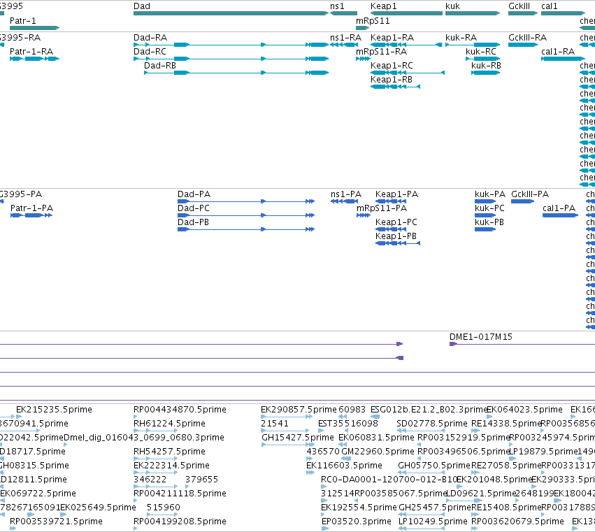Click the kuk-RA transcript label
This screenshot has width=595, height=532.
coord(461,38)
